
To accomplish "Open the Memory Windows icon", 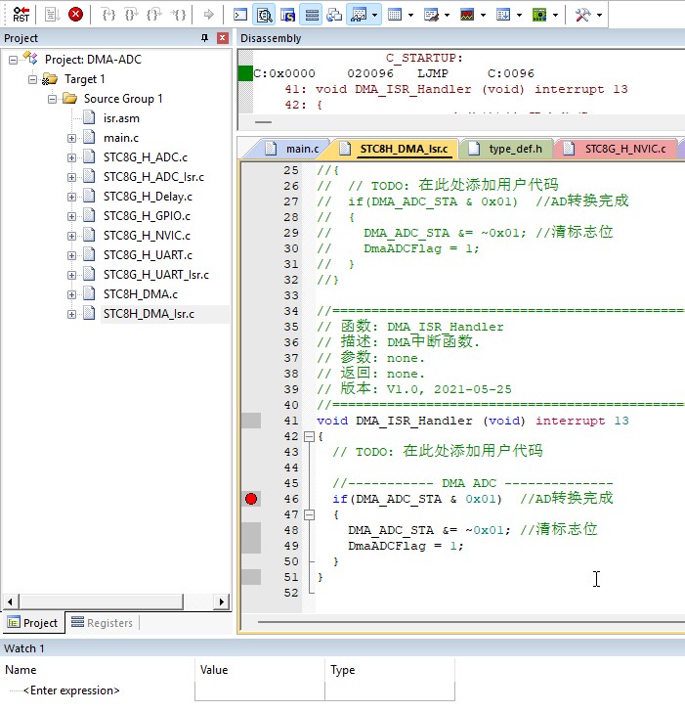I will [x=395, y=15].
